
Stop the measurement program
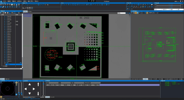(8, 13)
